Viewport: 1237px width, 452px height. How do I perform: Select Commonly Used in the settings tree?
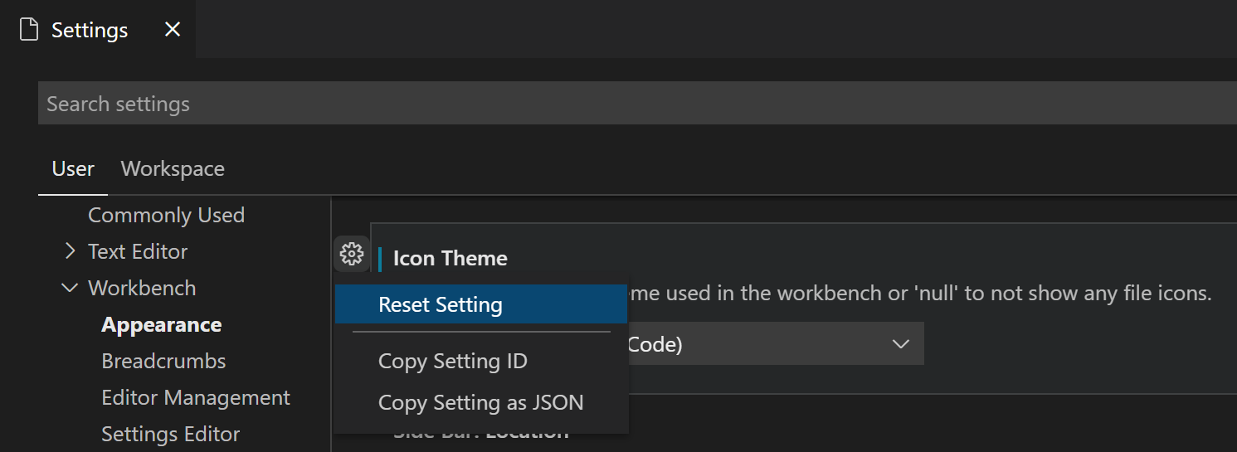(166, 216)
